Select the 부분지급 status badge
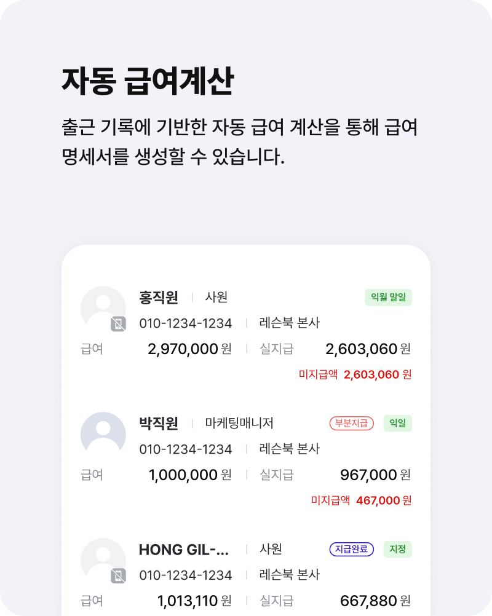 [x=351, y=423]
